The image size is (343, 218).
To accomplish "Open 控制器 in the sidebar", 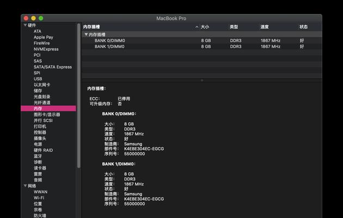I will coord(40,132).
